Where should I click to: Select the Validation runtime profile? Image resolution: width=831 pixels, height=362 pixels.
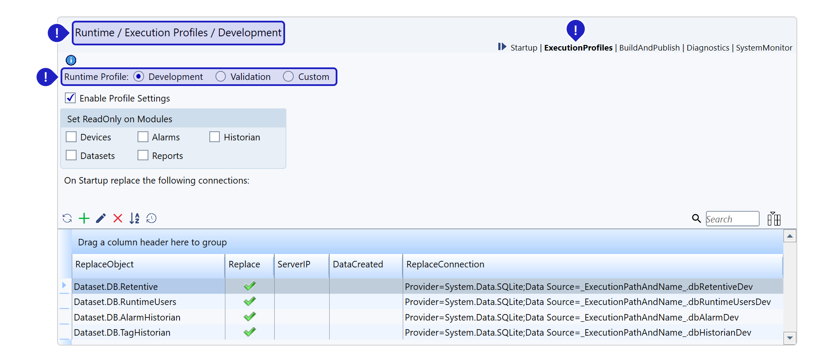click(221, 77)
